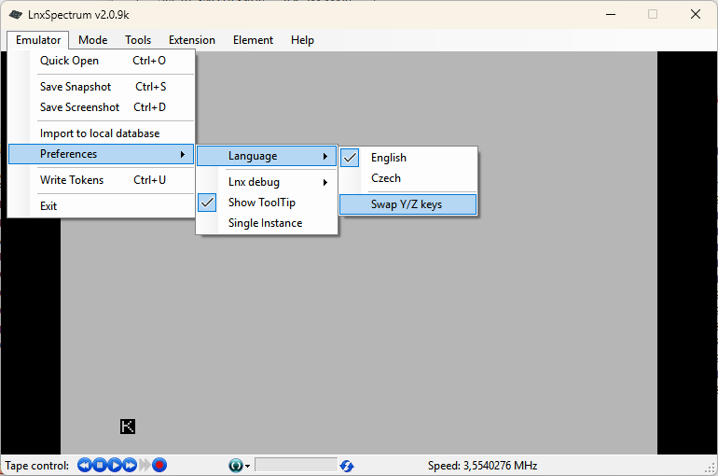Close the LnxSpectrum window
This screenshot has height=476, width=718.
point(695,15)
